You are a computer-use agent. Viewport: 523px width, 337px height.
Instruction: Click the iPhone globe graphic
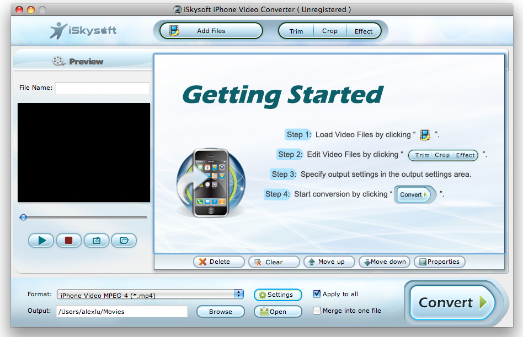pyautogui.click(x=211, y=183)
